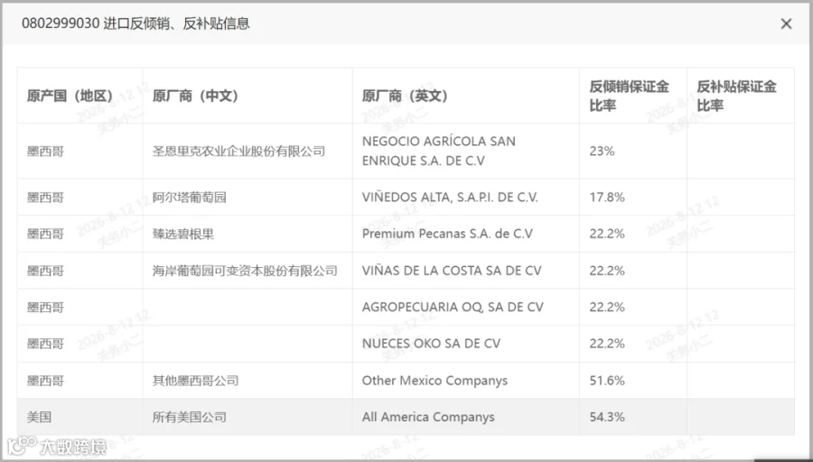Select the VIÑEDOS ALTA, S.A.P.I. DE C.V. row

click(406, 198)
